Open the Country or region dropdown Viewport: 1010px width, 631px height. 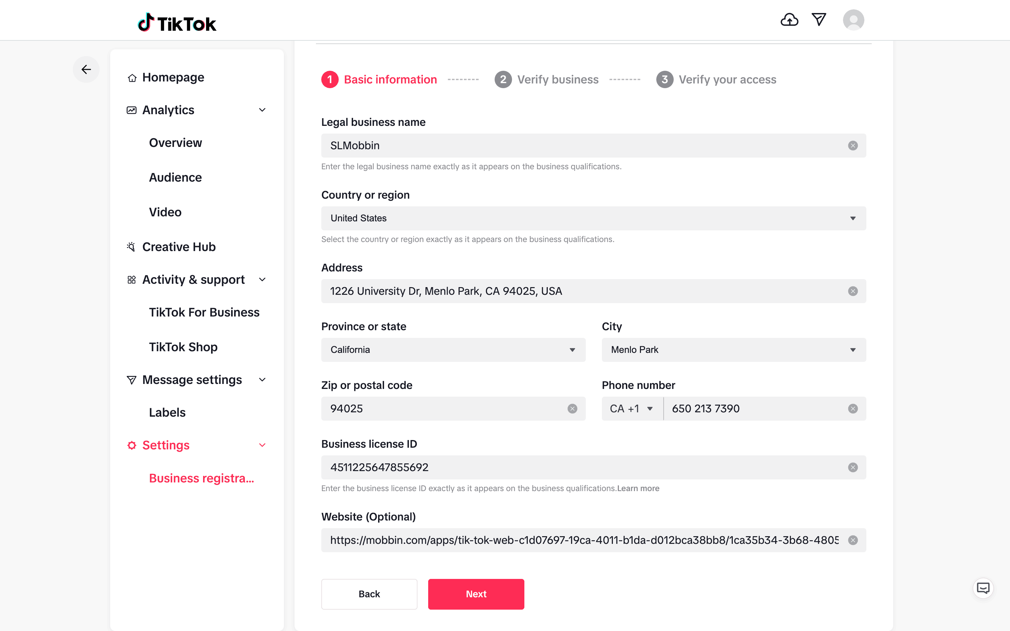coord(593,218)
